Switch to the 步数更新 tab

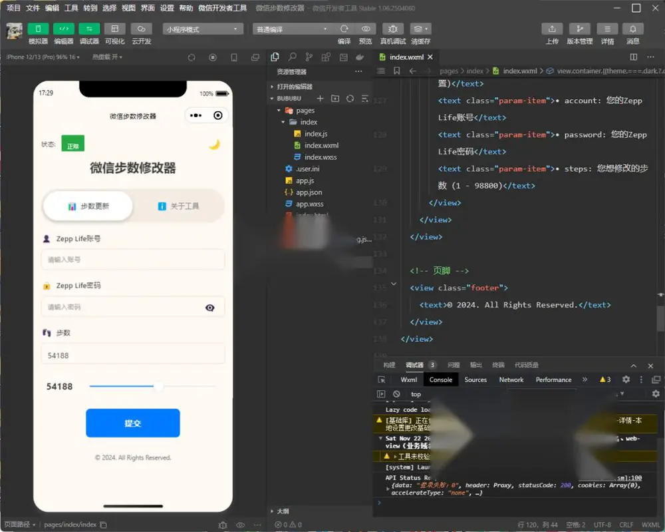[88, 206]
